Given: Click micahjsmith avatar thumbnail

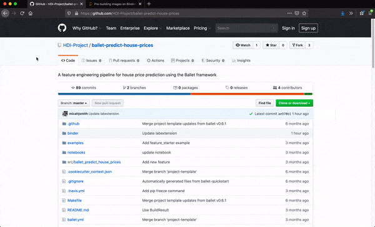Looking at the screenshot, I should 65,113.
